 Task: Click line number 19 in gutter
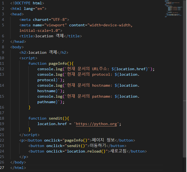click(x=2, y=124)
